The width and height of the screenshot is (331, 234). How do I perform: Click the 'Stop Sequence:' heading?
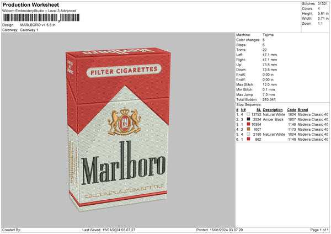click(249, 105)
